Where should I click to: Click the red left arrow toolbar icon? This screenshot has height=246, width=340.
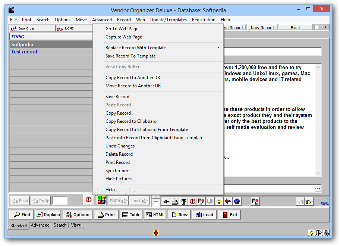pyautogui.click(x=166, y=202)
